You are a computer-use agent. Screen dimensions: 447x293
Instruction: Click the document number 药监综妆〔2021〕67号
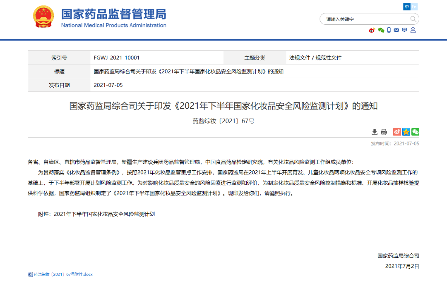click(223, 121)
